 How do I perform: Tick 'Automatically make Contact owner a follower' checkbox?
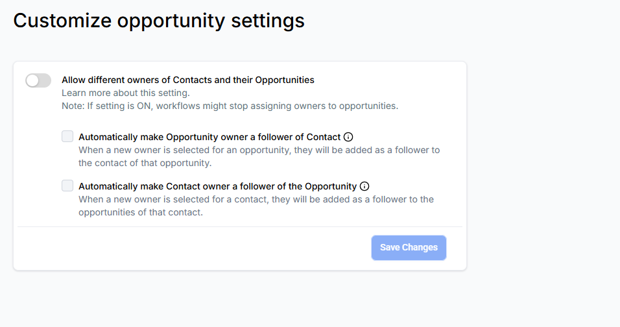click(67, 186)
